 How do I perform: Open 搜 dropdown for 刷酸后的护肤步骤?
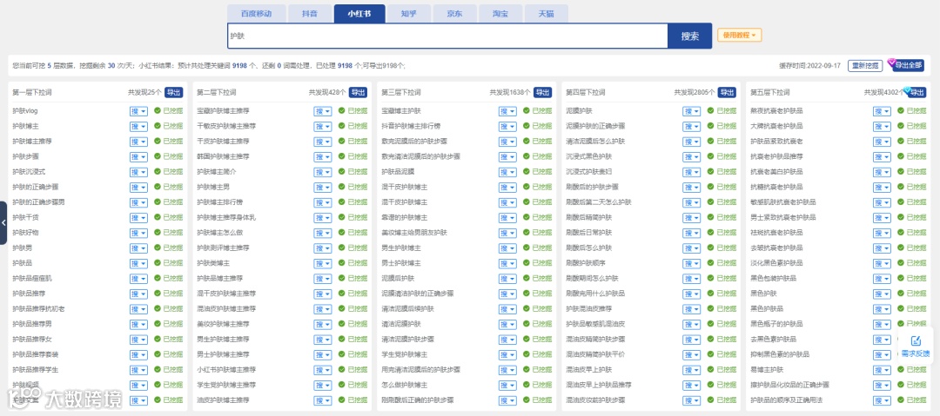pyautogui.click(x=691, y=187)
